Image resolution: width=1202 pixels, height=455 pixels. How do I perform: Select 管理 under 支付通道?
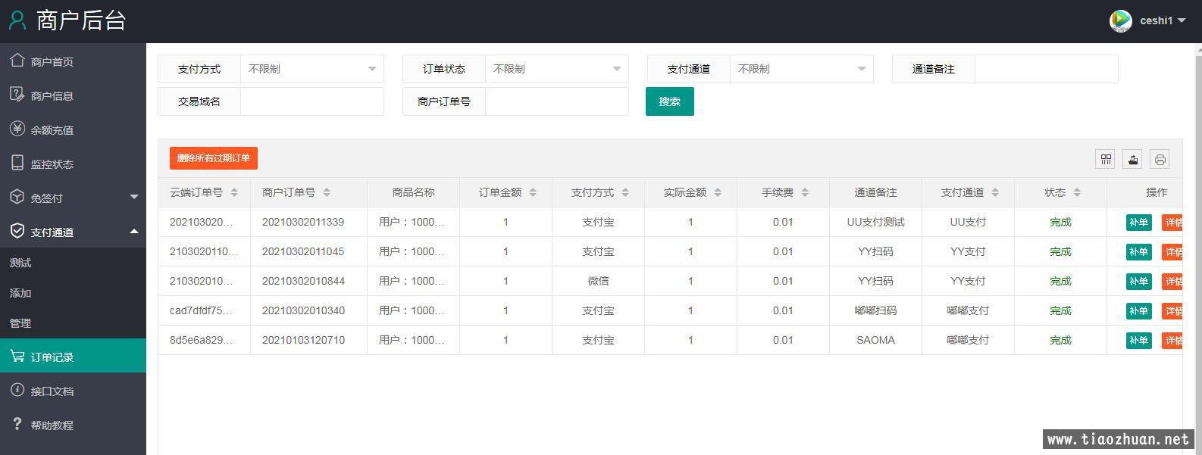click(x=20, y=323)
